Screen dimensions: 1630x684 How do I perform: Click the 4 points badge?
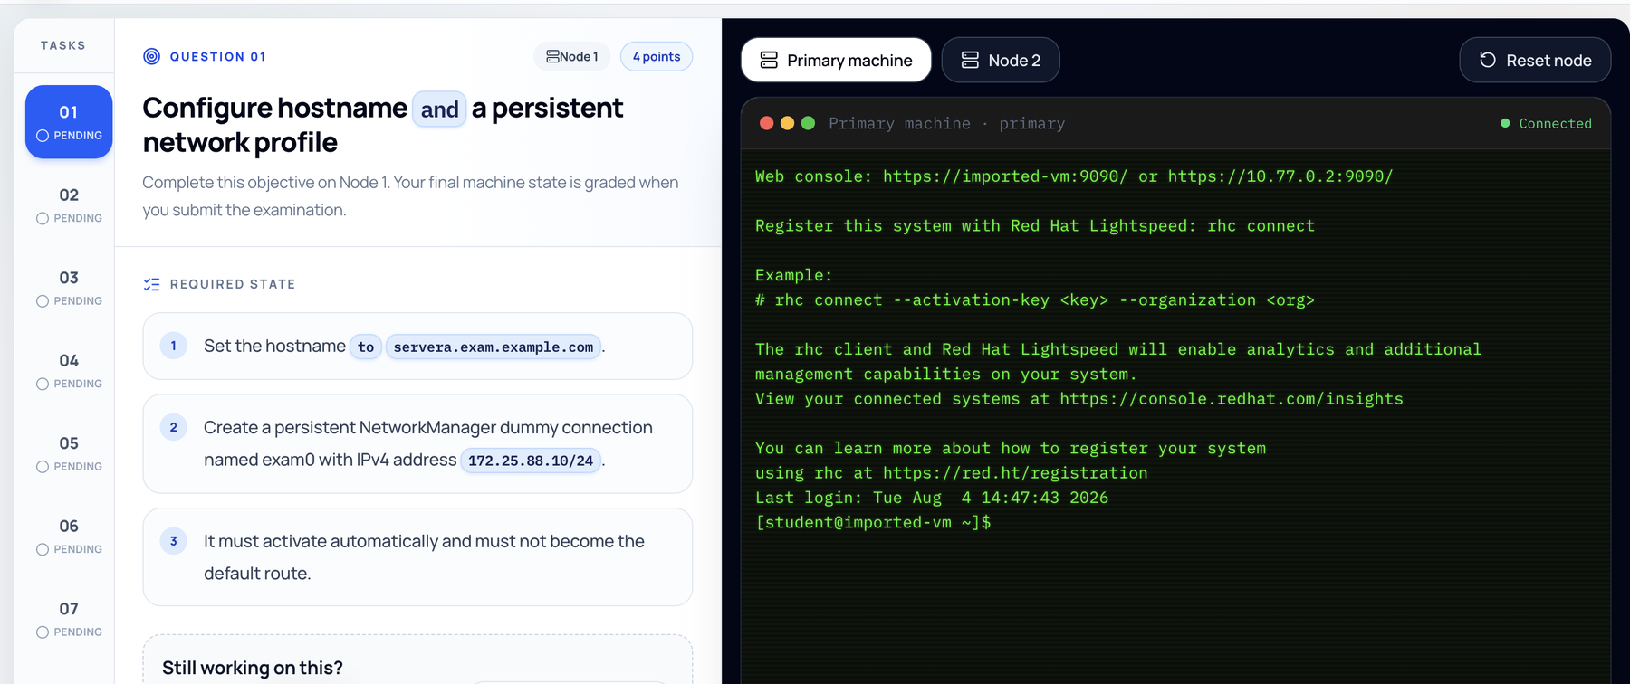(x=657, y=56)
